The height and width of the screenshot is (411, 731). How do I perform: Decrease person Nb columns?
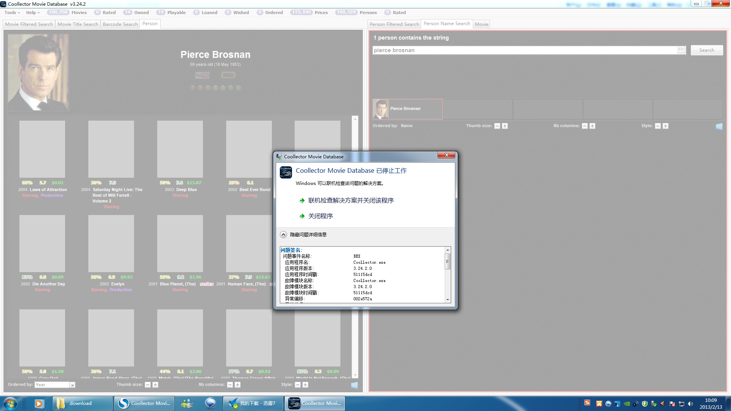585,126
